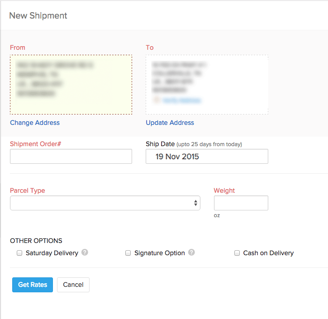Follow the Update Address link
Viewport: 328px width, 319px height.
(x=170, y=123)
